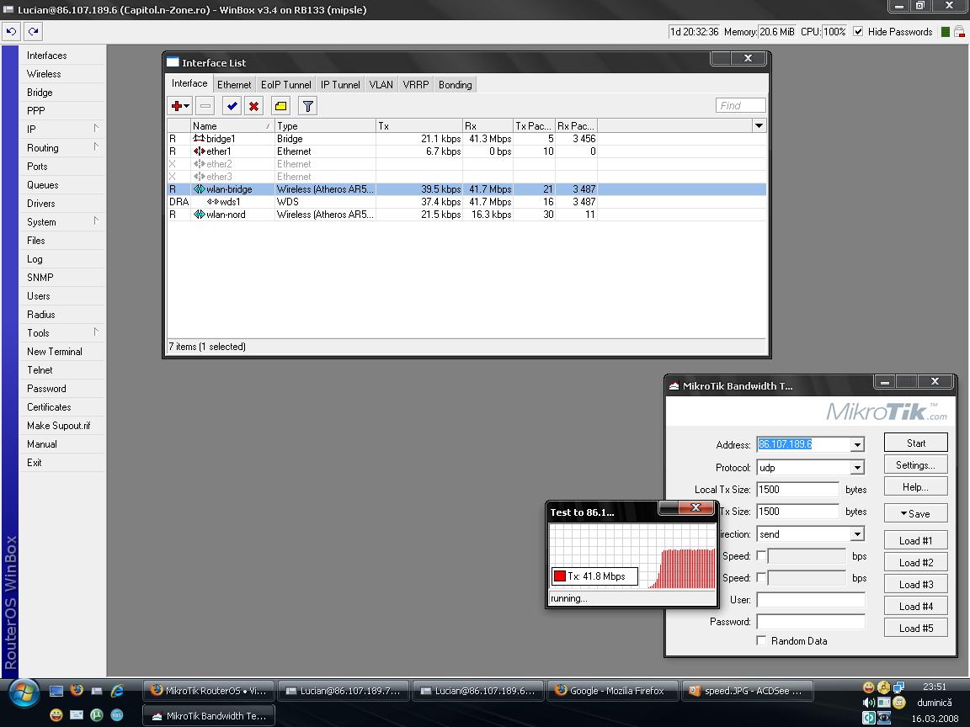Select the ether3 interface row
This screenshot has height=727, width=970.
(x=466, y=177)
